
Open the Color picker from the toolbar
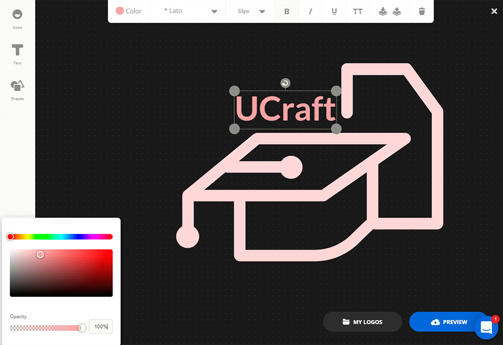click(129, 10)
